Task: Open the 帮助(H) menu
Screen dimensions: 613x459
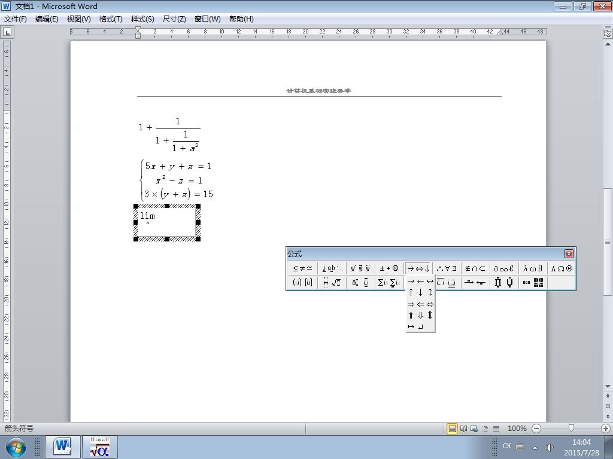Action: [x=241, y=19]
